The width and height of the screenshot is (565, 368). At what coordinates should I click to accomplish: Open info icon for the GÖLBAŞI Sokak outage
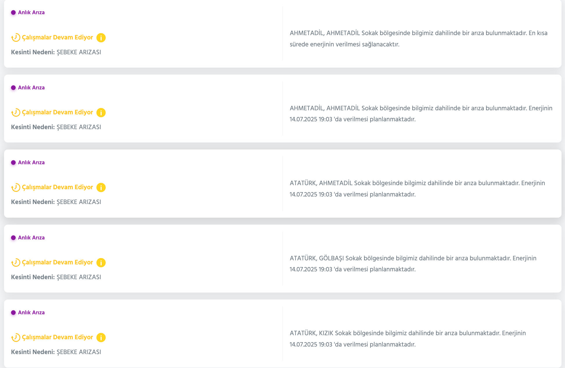tap(101, 263)
